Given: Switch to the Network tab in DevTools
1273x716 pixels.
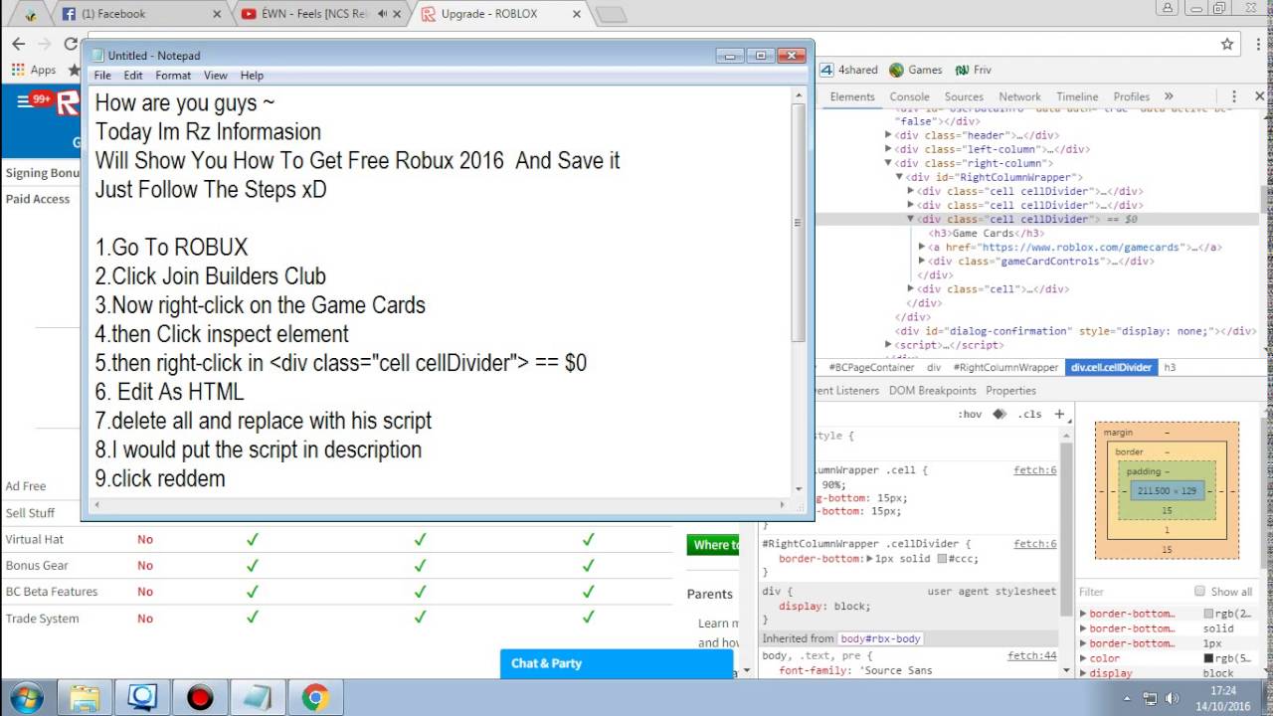Looking at the screenshot, I should click(1019, 96).
